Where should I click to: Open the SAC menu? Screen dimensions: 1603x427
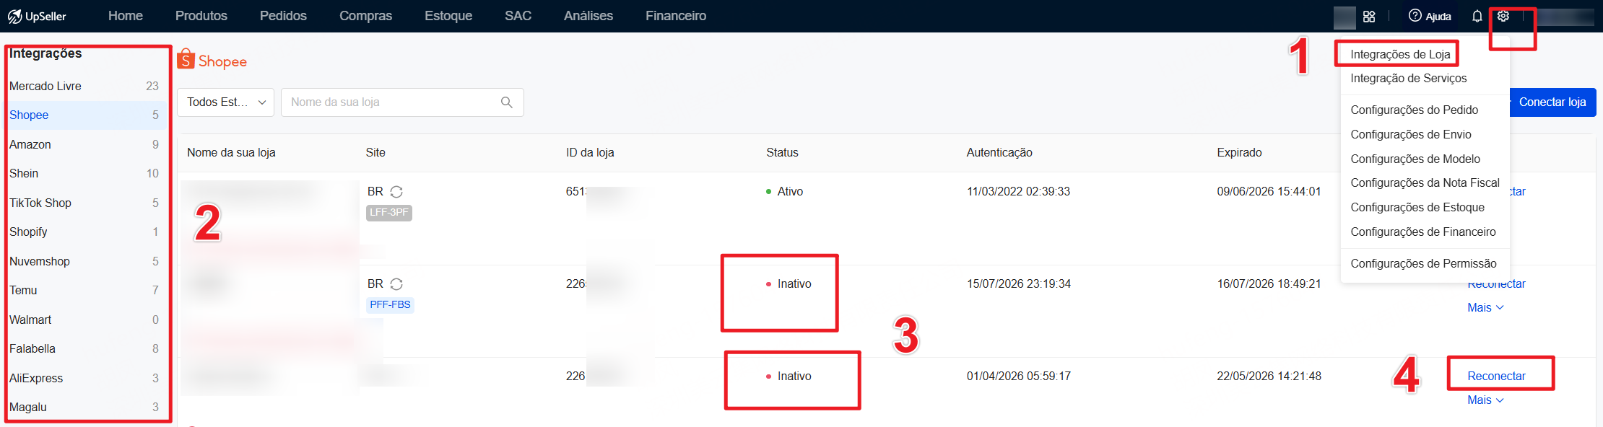pyautogui.click(x=518, y=16)
